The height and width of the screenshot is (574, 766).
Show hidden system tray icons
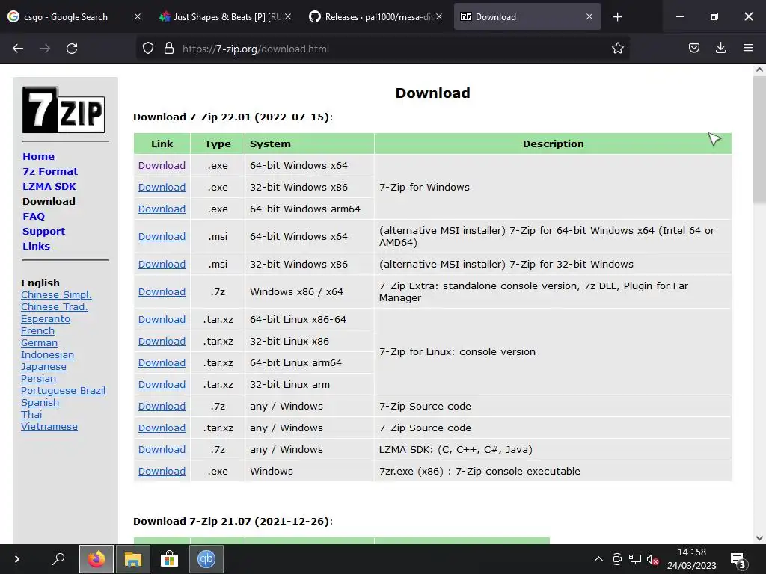(598, 559)
